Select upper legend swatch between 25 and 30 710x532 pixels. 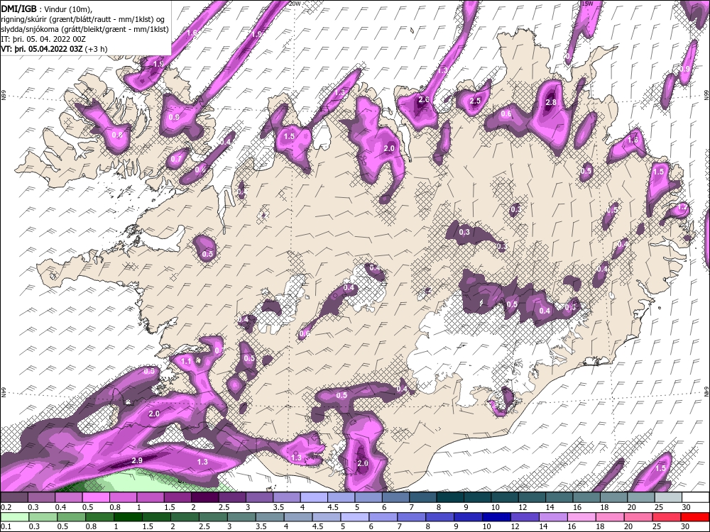point(667,498)
